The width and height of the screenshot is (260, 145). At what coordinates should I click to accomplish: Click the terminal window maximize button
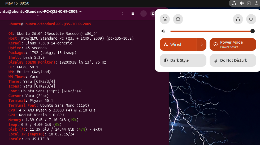(153, 14)
